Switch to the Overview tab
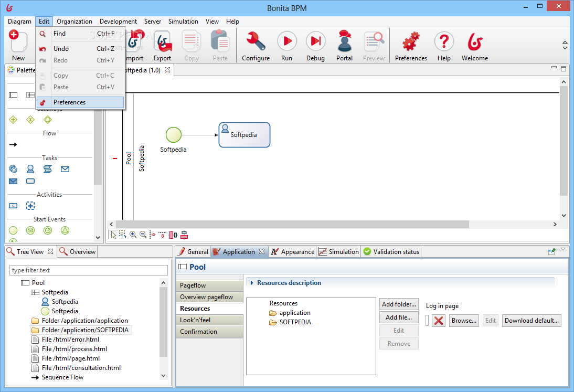Image resolution: width=574 pixels, height=392 pixels. click(x=77, y=251)
